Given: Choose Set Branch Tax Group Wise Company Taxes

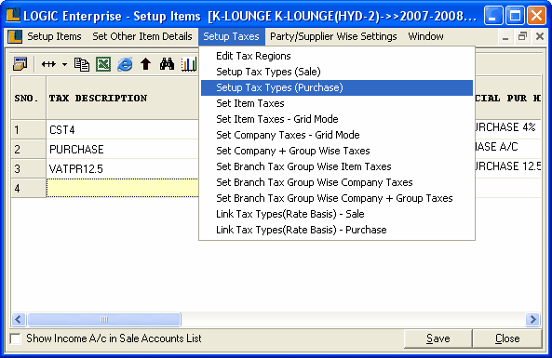Looking at the screenshot, I should point(337,182).
